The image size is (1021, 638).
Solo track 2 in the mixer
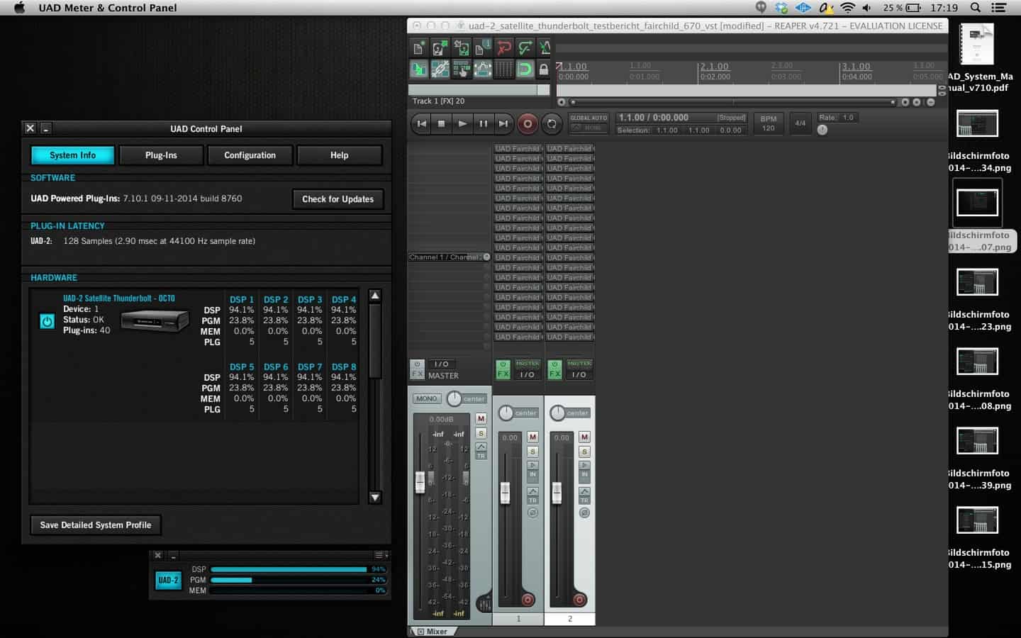coord(584,452)
